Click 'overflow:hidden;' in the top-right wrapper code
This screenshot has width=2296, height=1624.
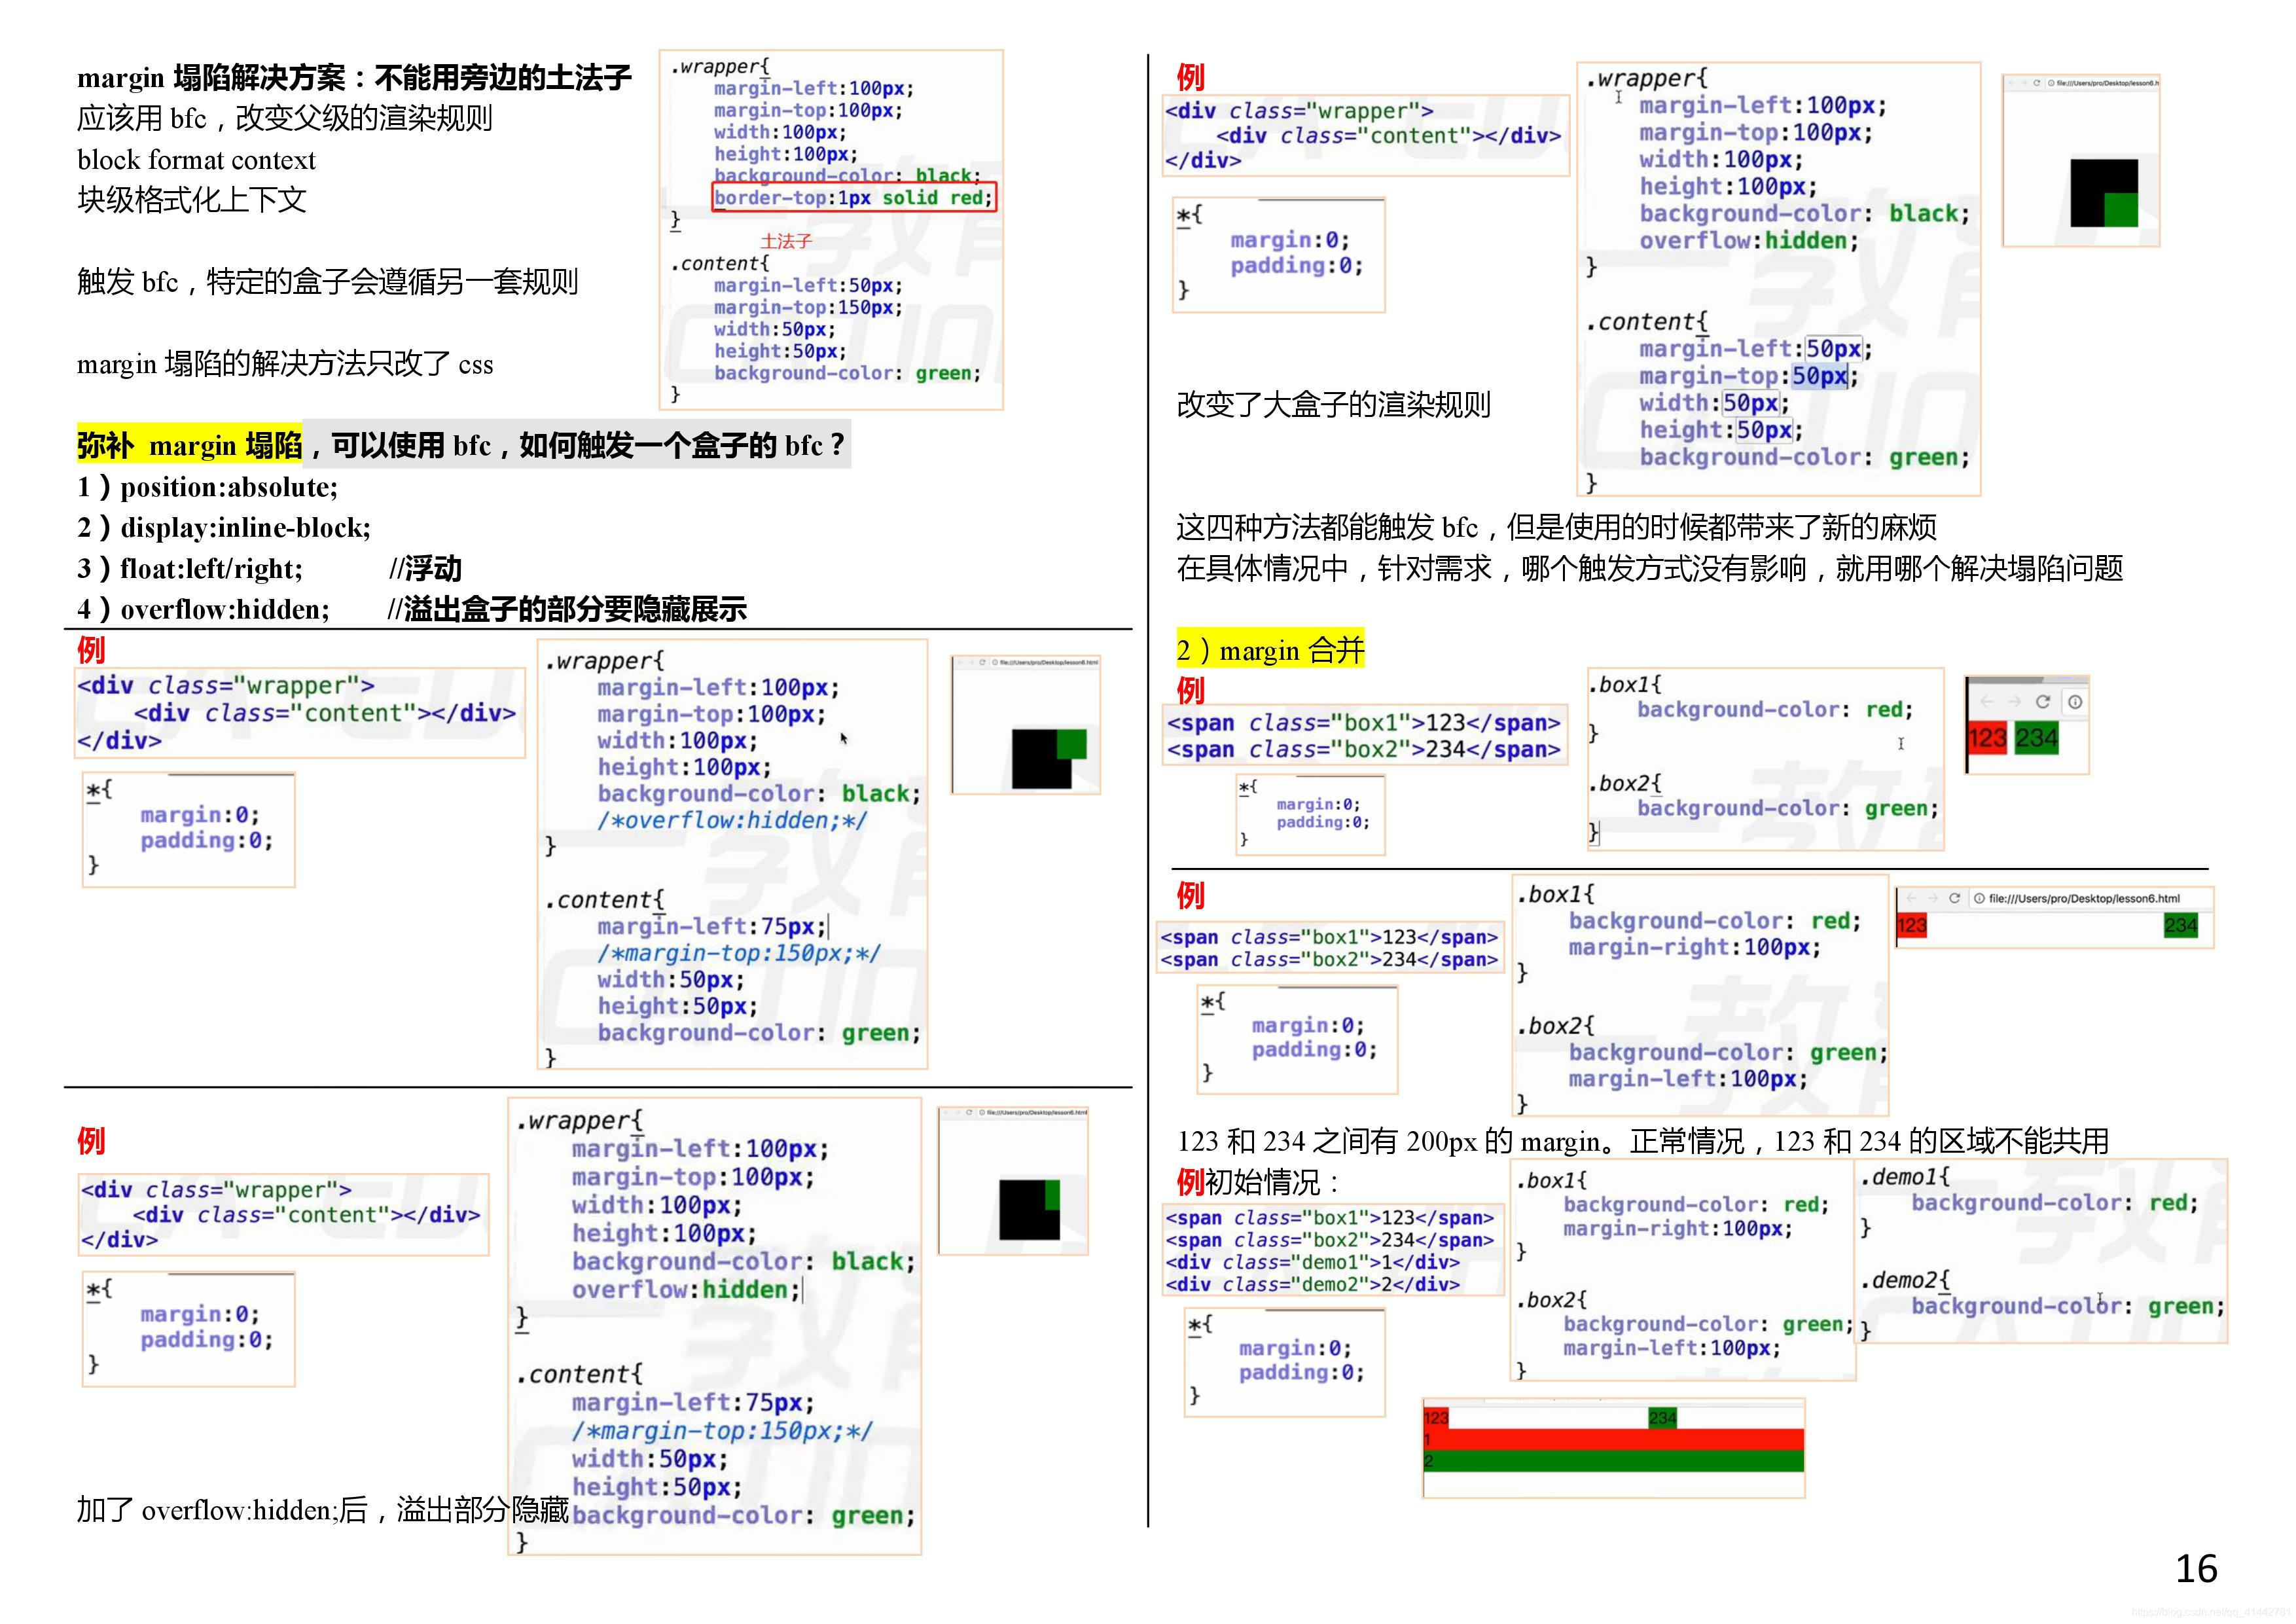point(1748,240)
